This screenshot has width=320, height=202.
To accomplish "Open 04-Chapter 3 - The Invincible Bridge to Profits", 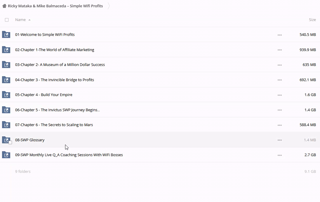I will (55, 80).
